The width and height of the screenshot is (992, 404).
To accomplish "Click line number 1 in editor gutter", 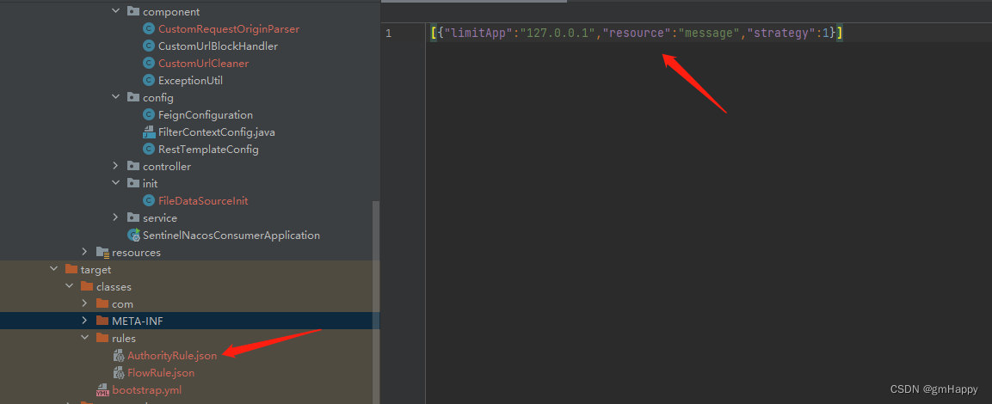I will coord(389,34).
